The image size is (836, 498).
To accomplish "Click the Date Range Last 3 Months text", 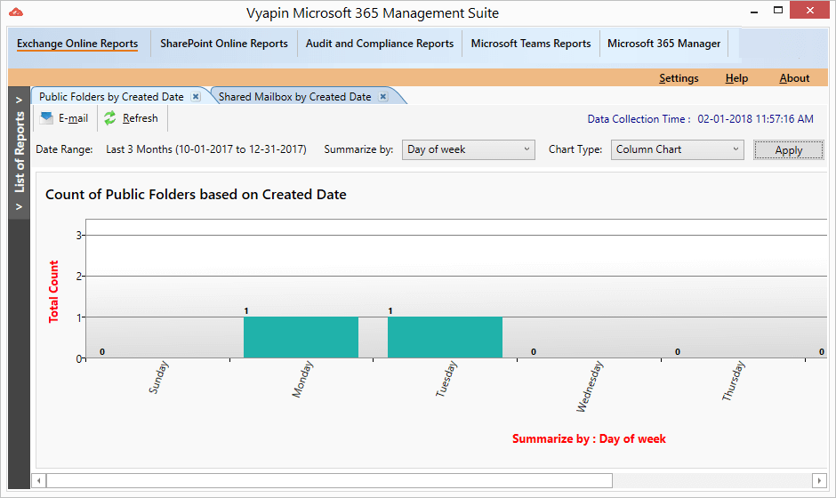I will (x=205, y=149).
